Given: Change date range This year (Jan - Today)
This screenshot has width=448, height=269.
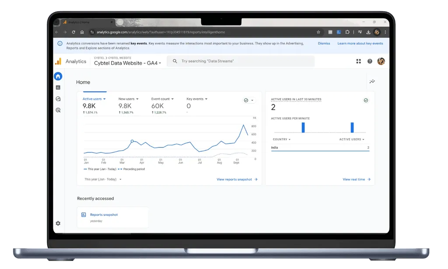Looking at the screenshot, I should (103, 179).
